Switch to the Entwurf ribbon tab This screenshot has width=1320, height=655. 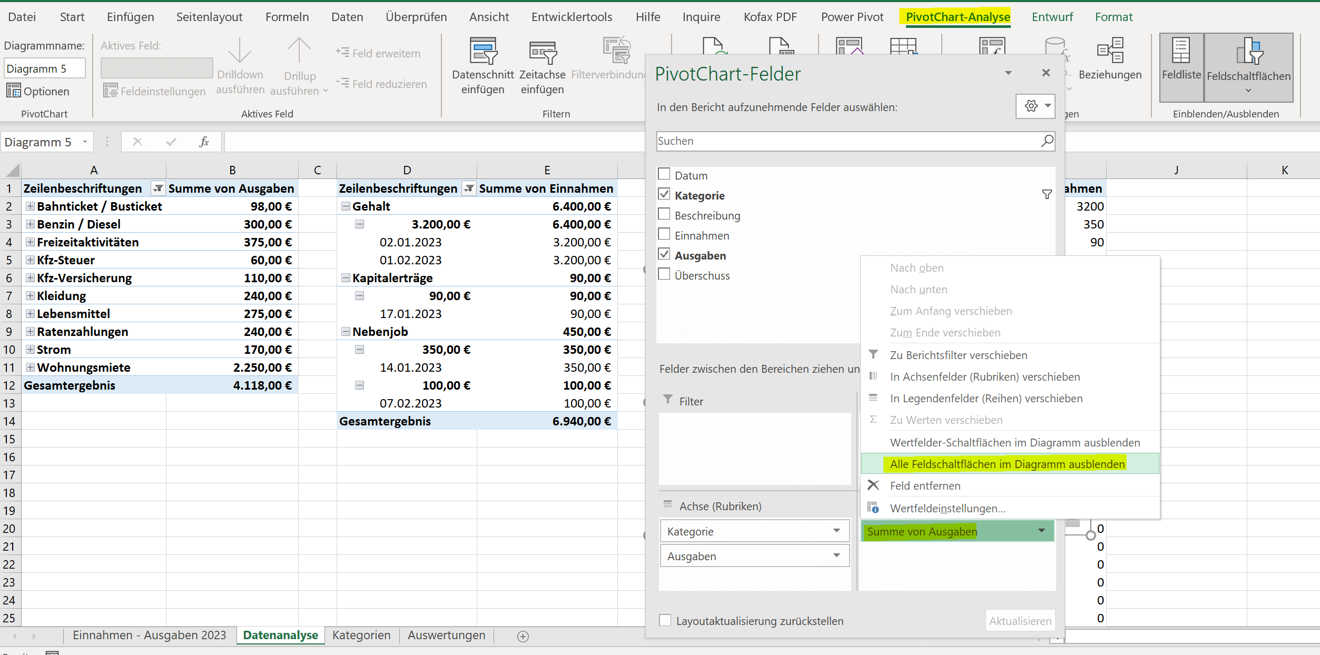coord(1052,17)
